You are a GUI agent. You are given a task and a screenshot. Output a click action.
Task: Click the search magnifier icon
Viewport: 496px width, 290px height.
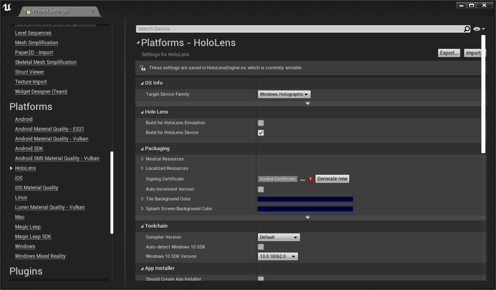point(467,29)
